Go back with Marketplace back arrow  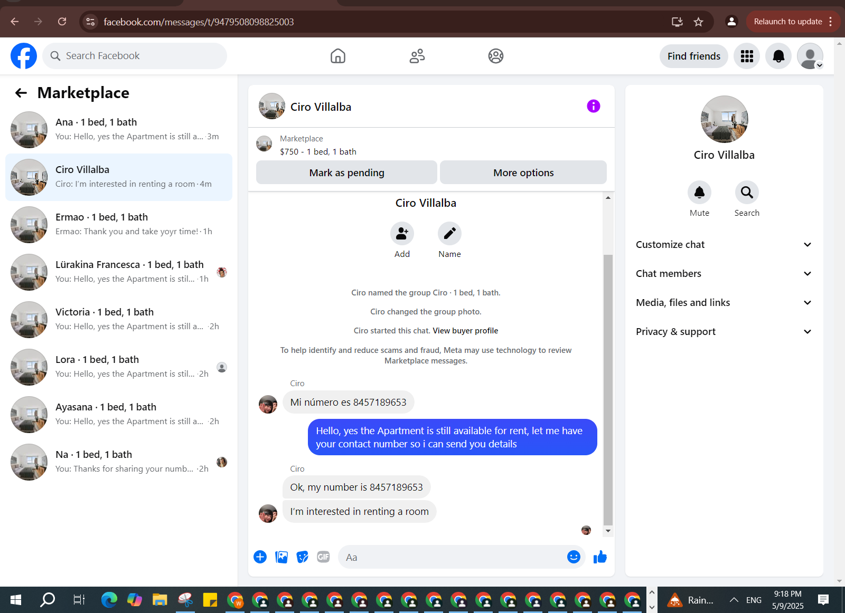21,93
